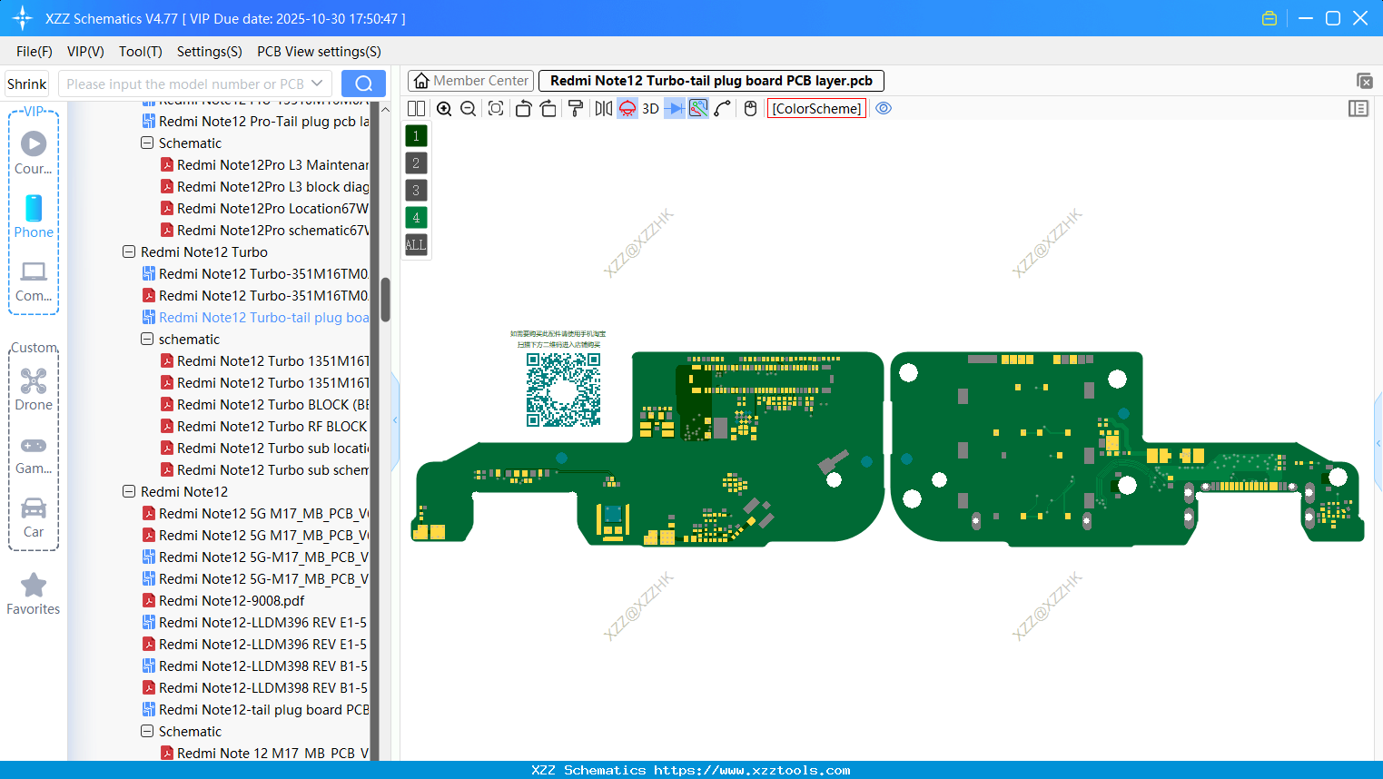The width and height of the screenshot is (1383, 779).
Task: Open the side-by-side split view tool
Action: point(416,108)
